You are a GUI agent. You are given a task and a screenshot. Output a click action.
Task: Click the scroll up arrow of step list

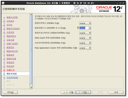pos(31,15)
